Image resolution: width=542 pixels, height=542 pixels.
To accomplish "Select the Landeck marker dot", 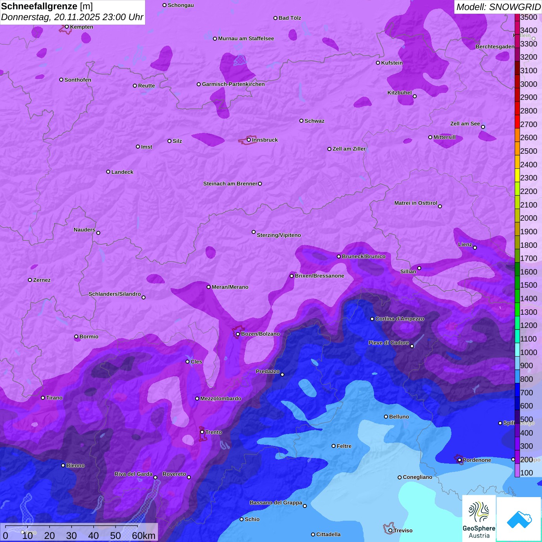I will 108,172.
